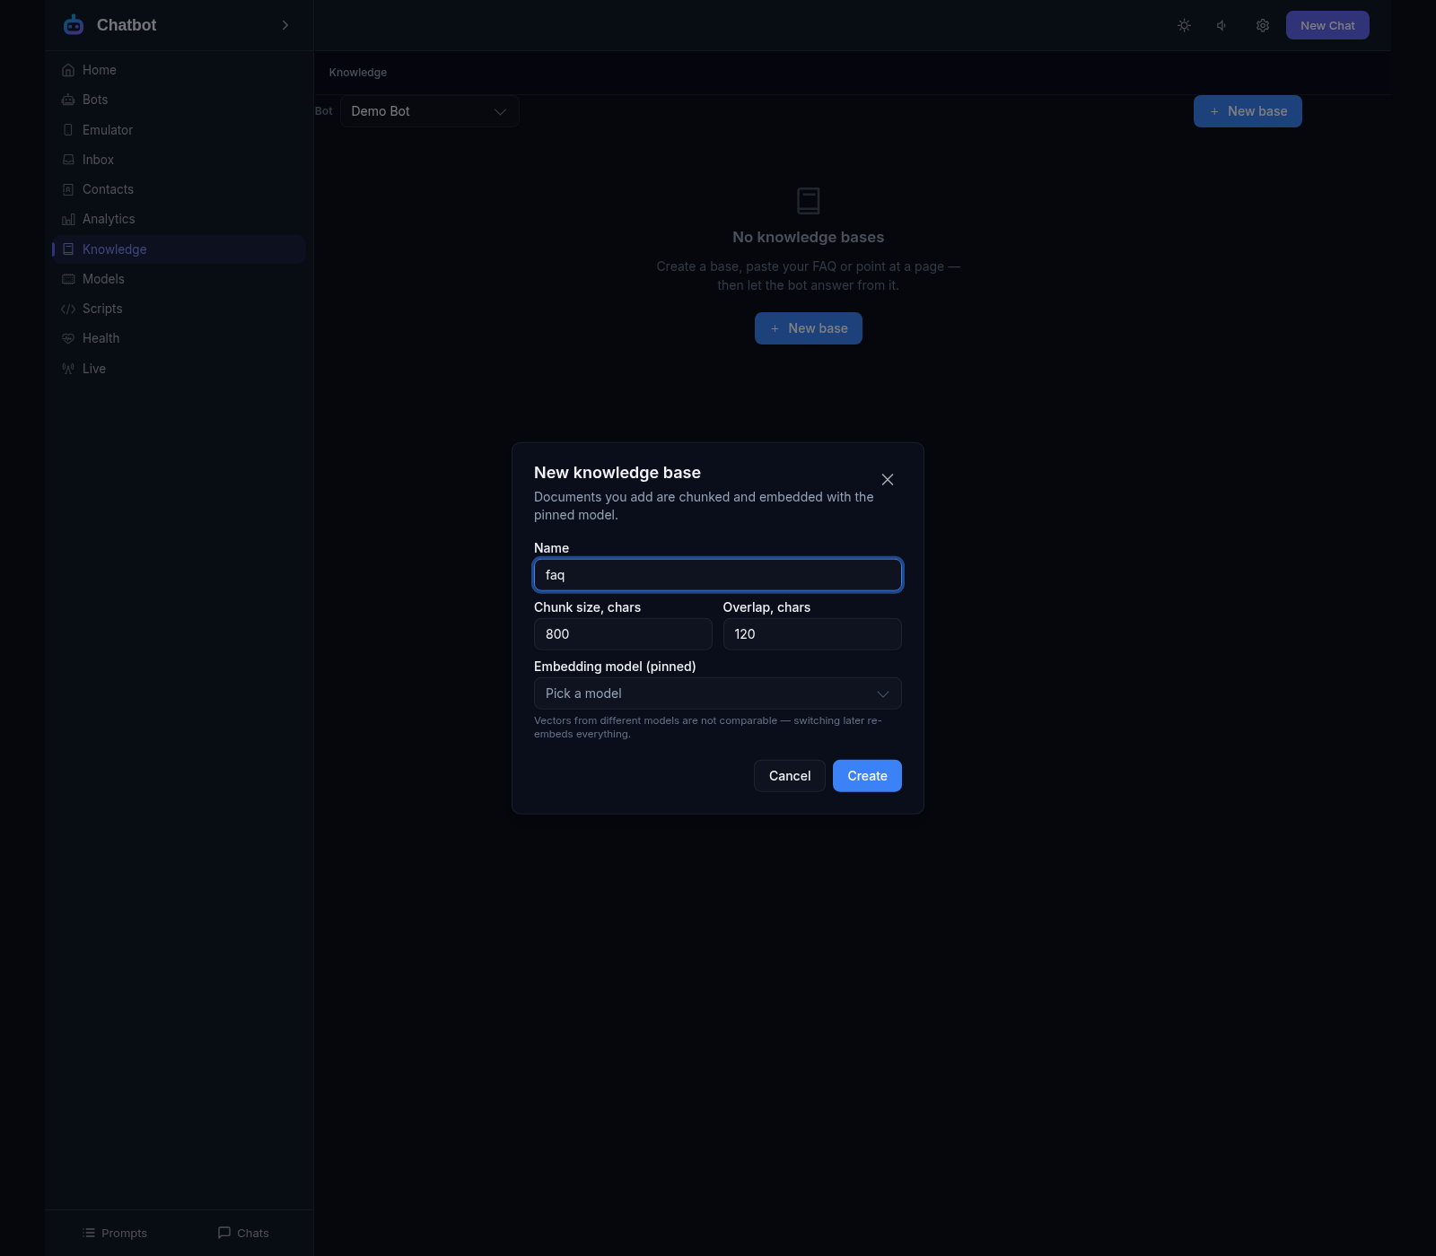Viewport: 1436px width, 1256px height.
Task: Click New base button in header
Action: pyautogui.click(x=1248, y=111)
